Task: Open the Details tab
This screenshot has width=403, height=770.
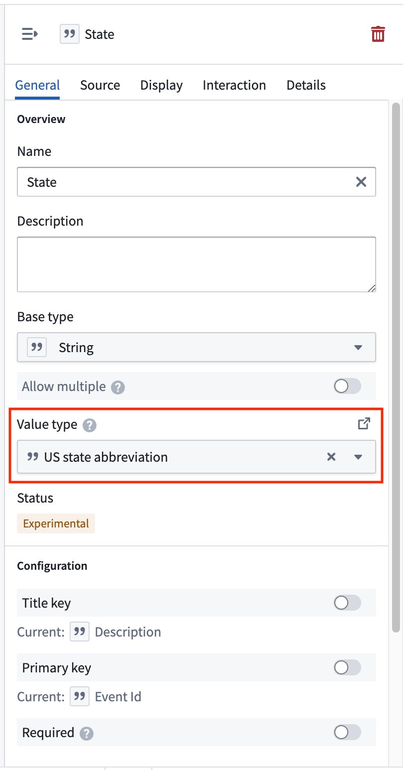Action: 306,85
